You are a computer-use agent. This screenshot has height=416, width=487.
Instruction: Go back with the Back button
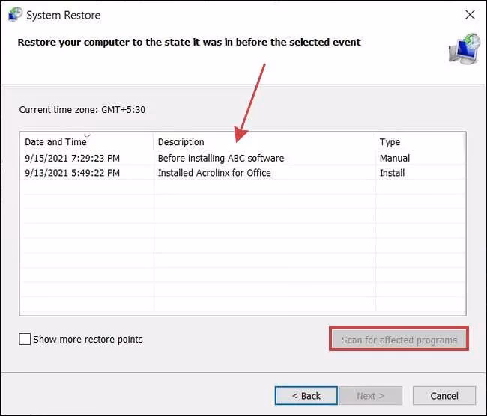(306, 395)
